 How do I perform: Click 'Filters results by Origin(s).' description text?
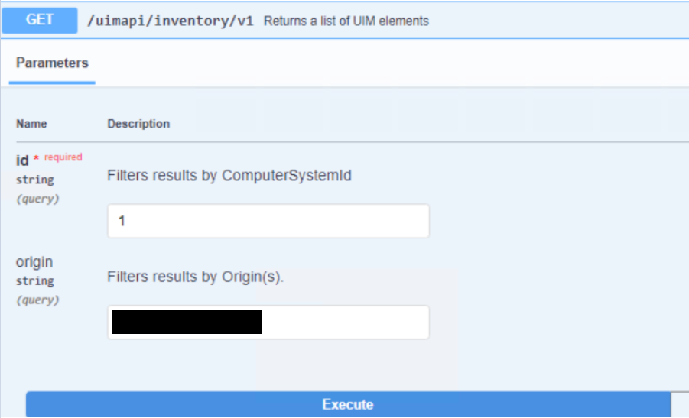[195, 277]
